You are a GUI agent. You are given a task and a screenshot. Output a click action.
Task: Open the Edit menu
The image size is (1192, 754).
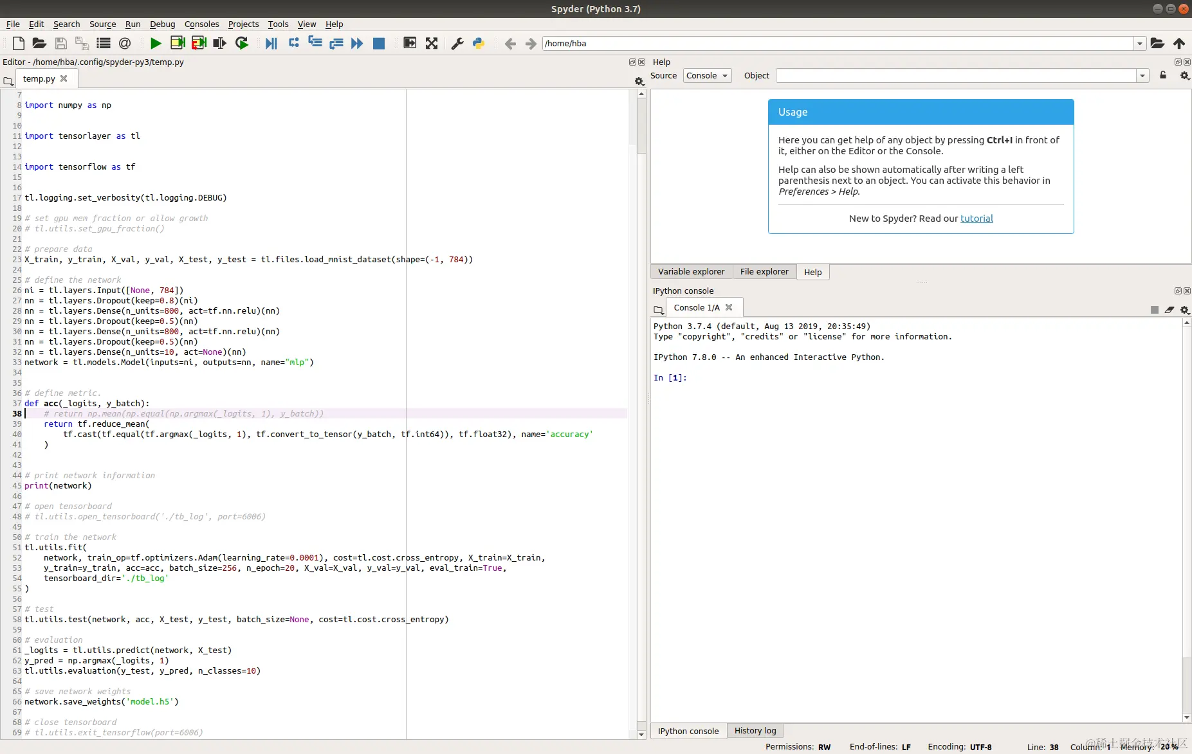pos(37,24)
